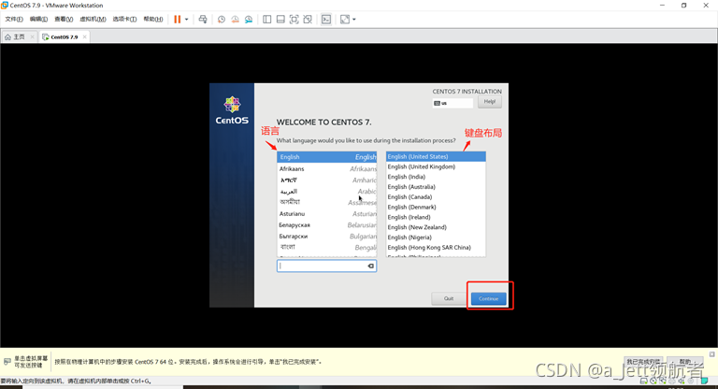
Task: Choose English (United States) locale
Action: point(436,157)
